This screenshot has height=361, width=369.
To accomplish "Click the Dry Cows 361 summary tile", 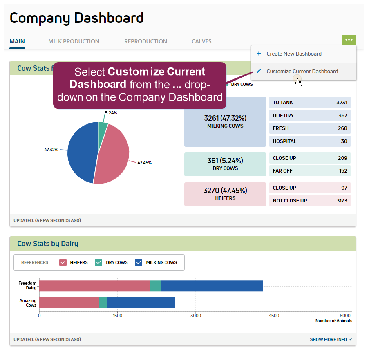I will [225, 164].
